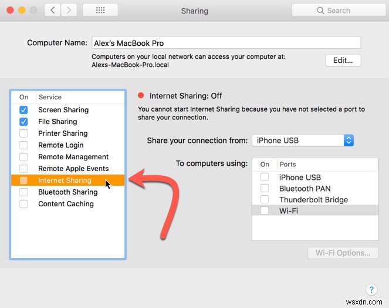Click into the Search field
Viewport: 389px width, 308px height.
coord(339,10)
